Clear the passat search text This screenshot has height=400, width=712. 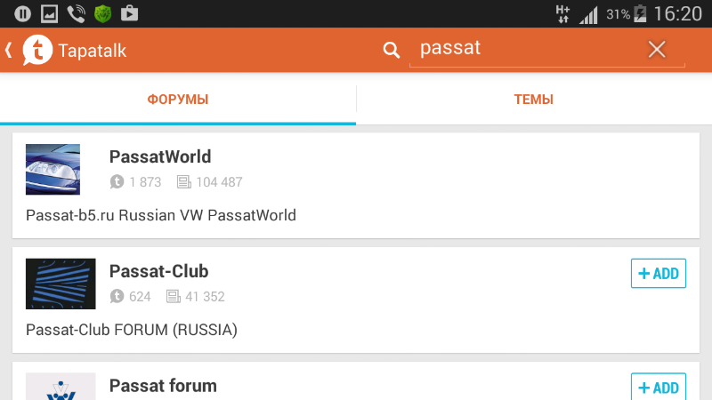657,50
